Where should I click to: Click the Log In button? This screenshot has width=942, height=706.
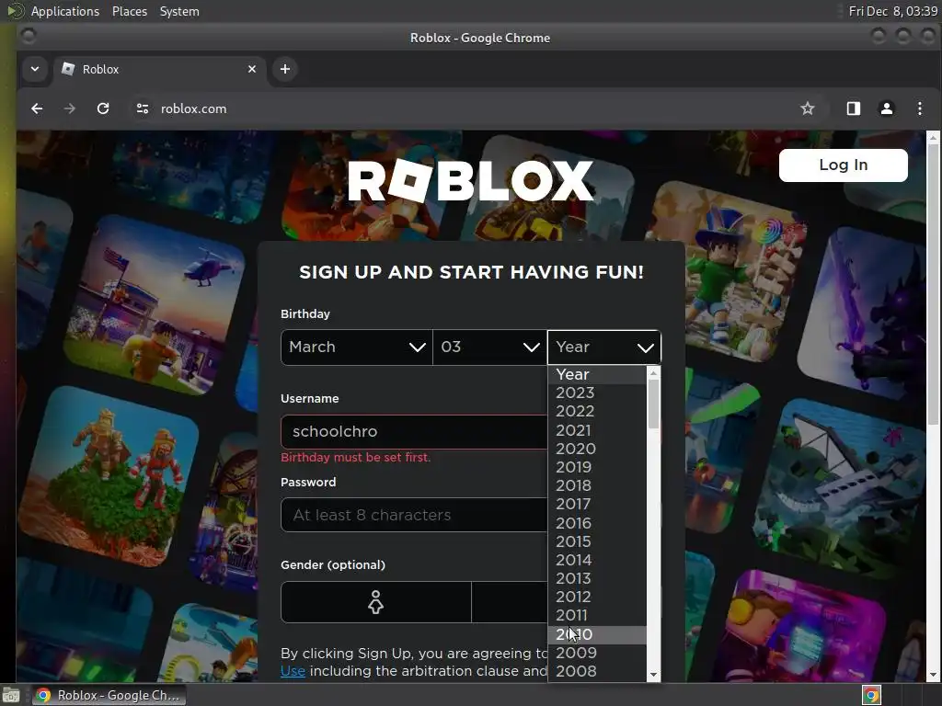coord(843,165)
